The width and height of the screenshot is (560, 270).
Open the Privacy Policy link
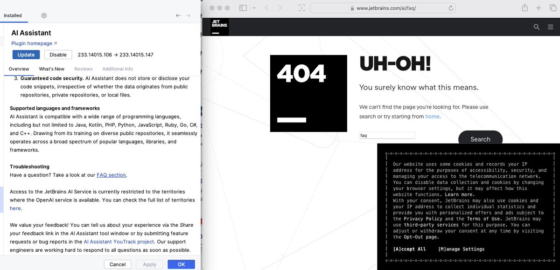[423, 219]
